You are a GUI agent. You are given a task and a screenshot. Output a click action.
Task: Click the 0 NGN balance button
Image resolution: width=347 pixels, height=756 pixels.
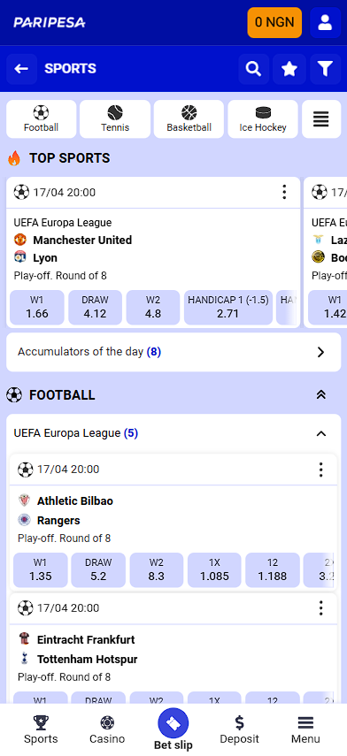coord(274,22)
